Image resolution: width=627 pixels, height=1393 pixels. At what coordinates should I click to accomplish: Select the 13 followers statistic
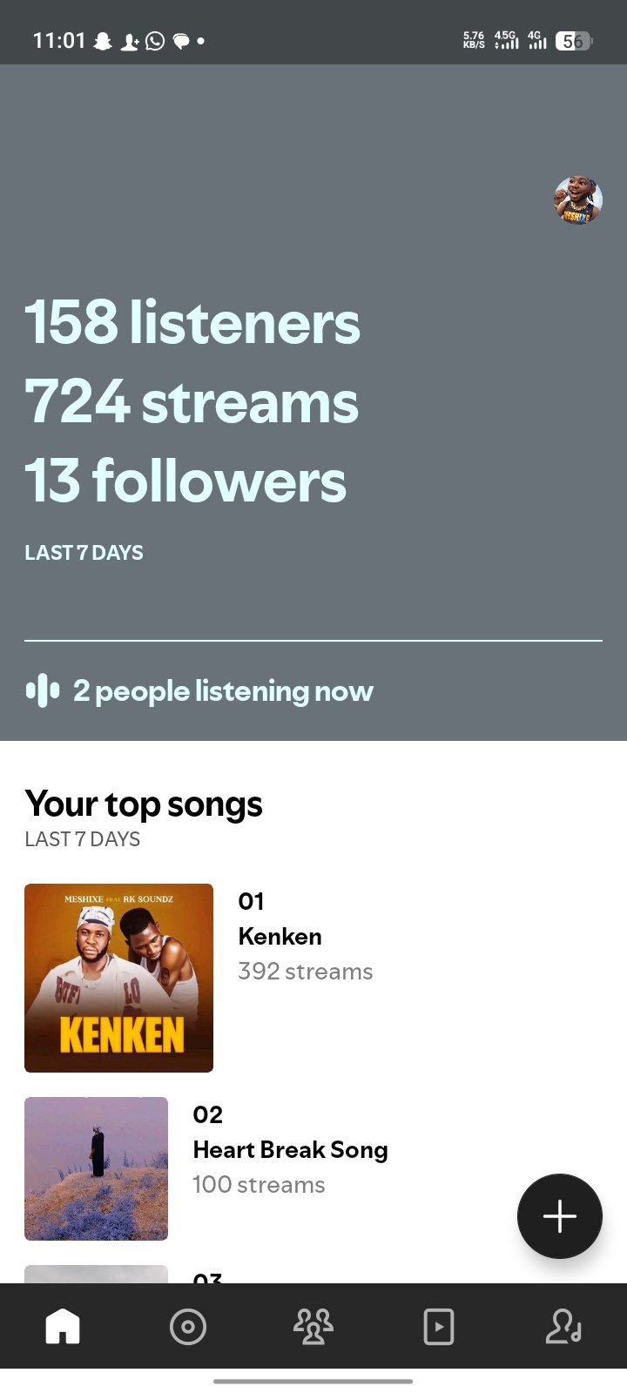pos(185,481)
